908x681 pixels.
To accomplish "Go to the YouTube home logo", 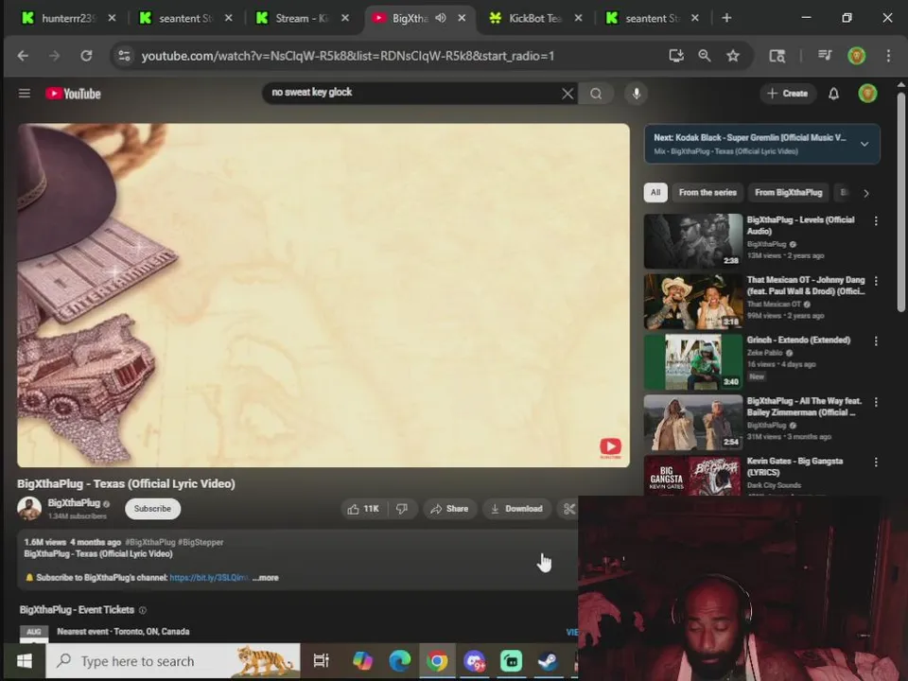I will pyautogui.click(x=74, y=94).
